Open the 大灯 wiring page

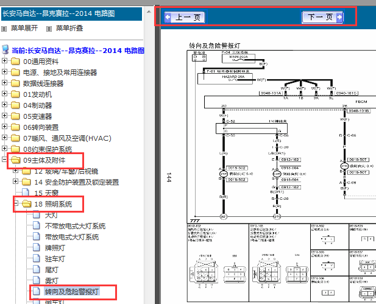51,215
